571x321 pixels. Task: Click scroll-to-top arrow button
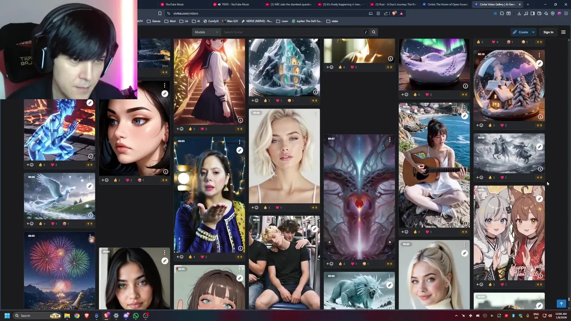point(561,304)
